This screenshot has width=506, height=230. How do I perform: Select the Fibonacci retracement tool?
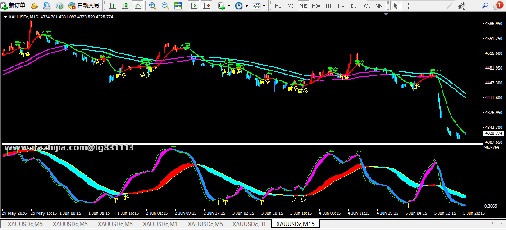click(474, 5)
